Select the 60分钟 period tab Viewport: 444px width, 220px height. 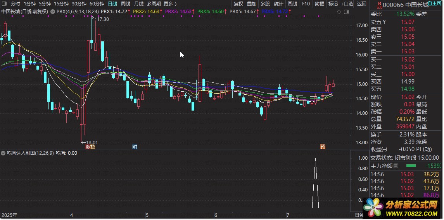[x=97, y=3]
